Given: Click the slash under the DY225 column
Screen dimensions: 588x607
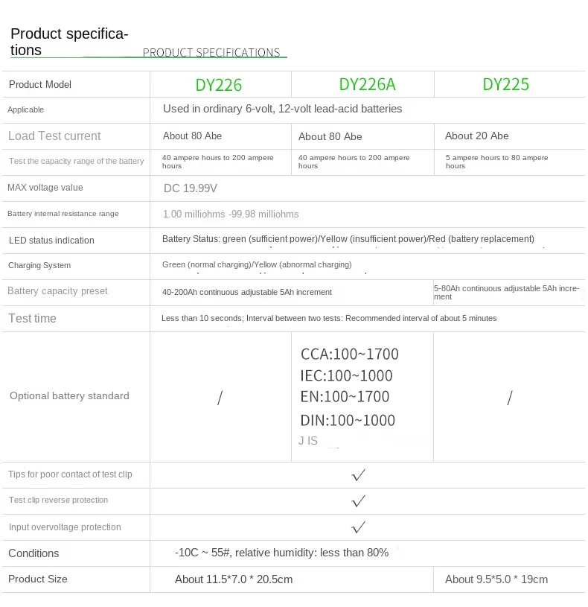Looking at the screenshot, I should tap(509, 398).
